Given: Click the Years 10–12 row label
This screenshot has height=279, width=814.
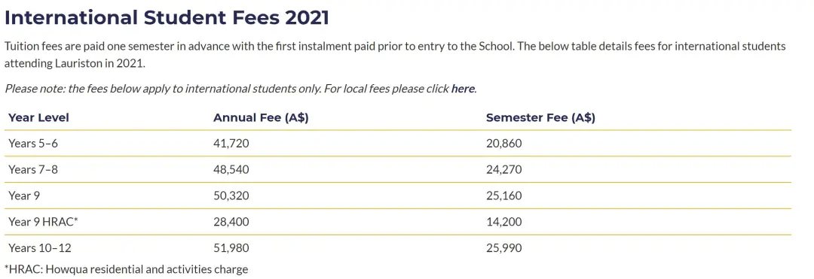Looking at the screenshot, I should point(39,248).
